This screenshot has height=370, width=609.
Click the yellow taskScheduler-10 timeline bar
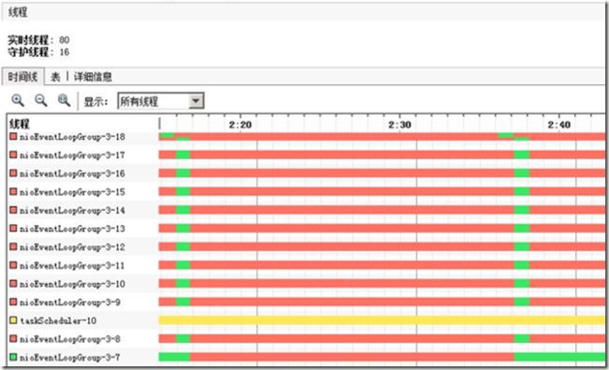(x=381, y=320)
